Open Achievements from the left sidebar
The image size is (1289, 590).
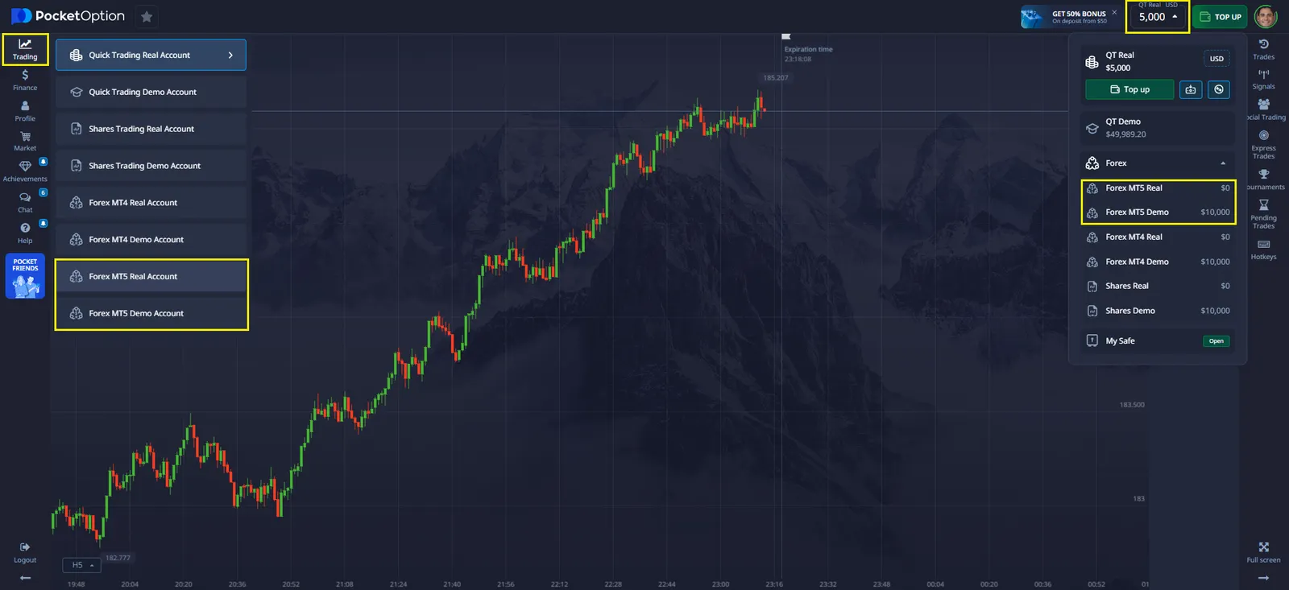pos(25,171)
